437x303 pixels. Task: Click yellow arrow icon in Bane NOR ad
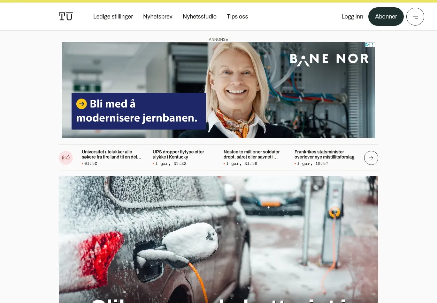pyautogui.click(x=81, y=104)
